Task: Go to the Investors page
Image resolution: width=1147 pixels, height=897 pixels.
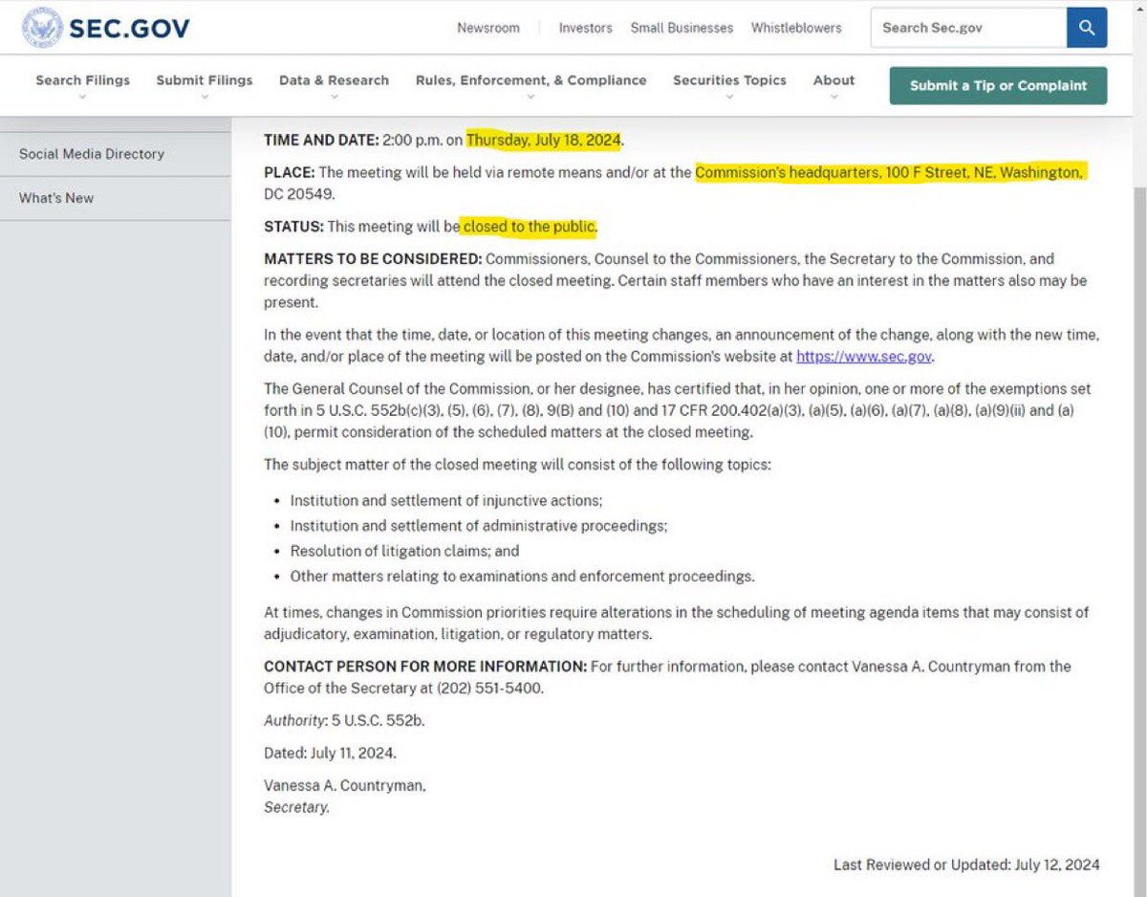Action: [585, 28]
